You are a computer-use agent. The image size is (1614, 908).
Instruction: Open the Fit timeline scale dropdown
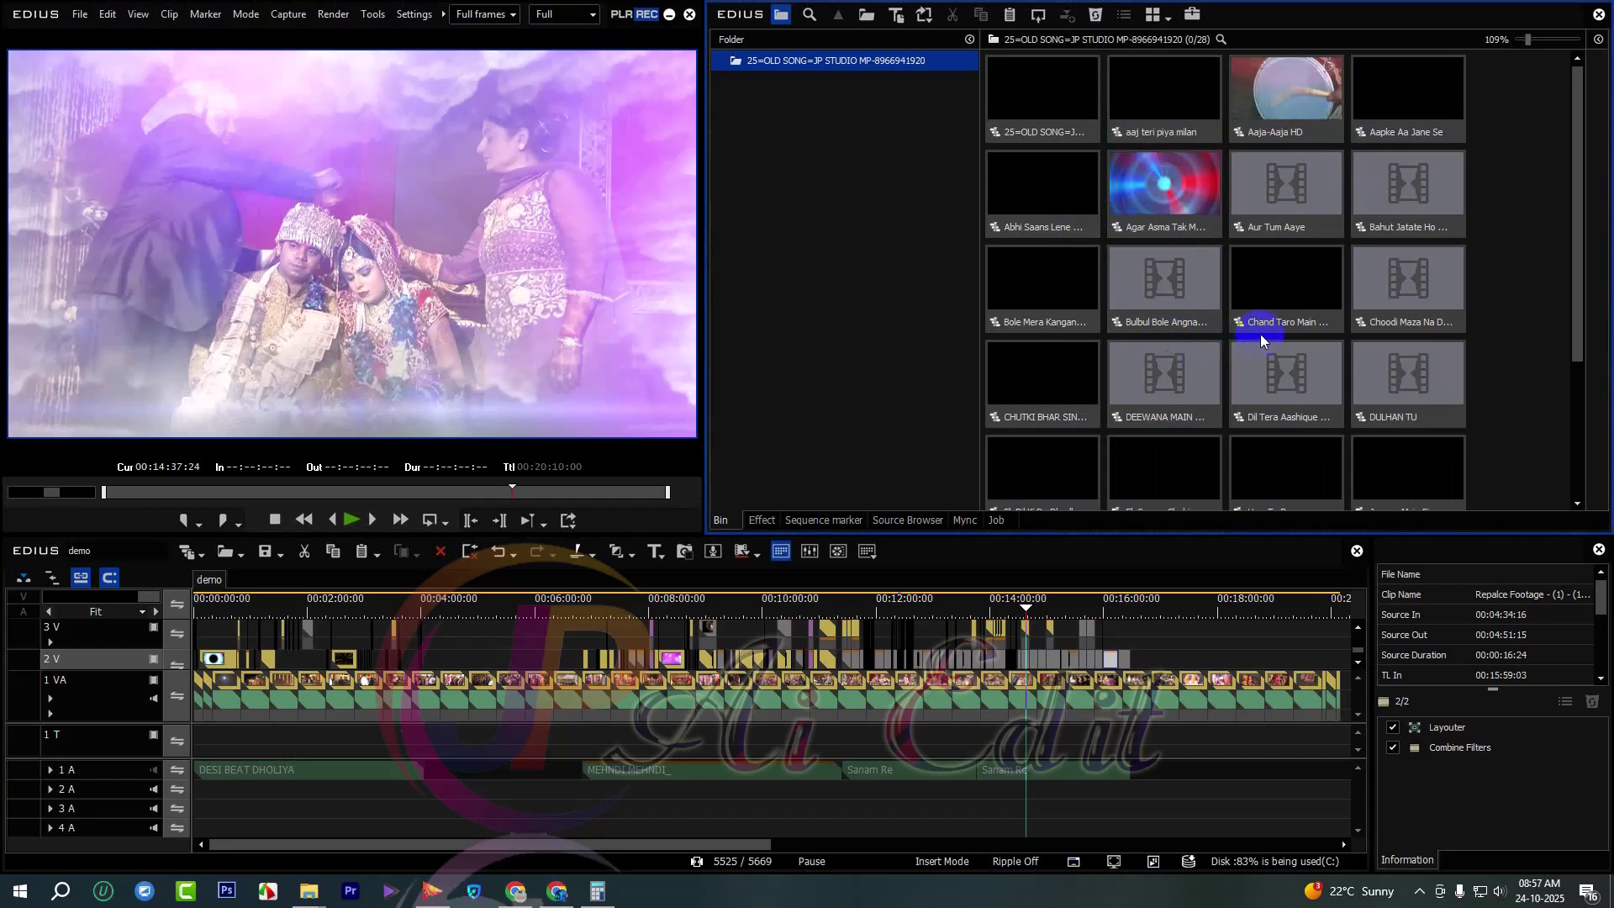(x=142, y=612)
